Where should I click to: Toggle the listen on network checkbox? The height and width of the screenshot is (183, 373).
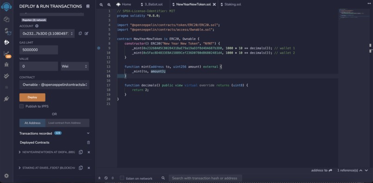pos(122,178)
